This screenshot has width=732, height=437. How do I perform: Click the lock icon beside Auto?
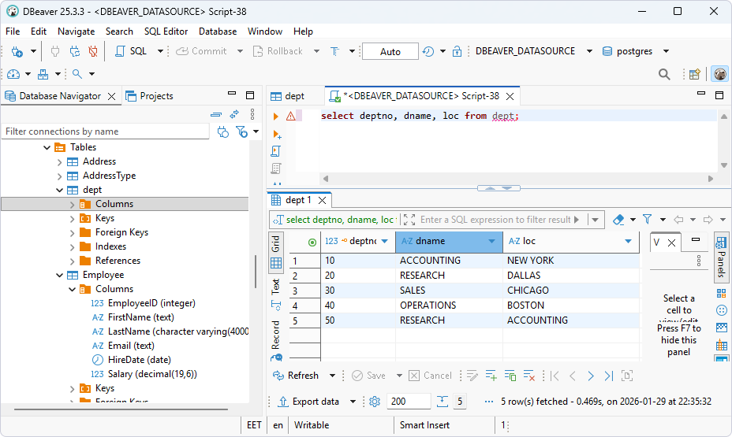(x=457, y=51)
